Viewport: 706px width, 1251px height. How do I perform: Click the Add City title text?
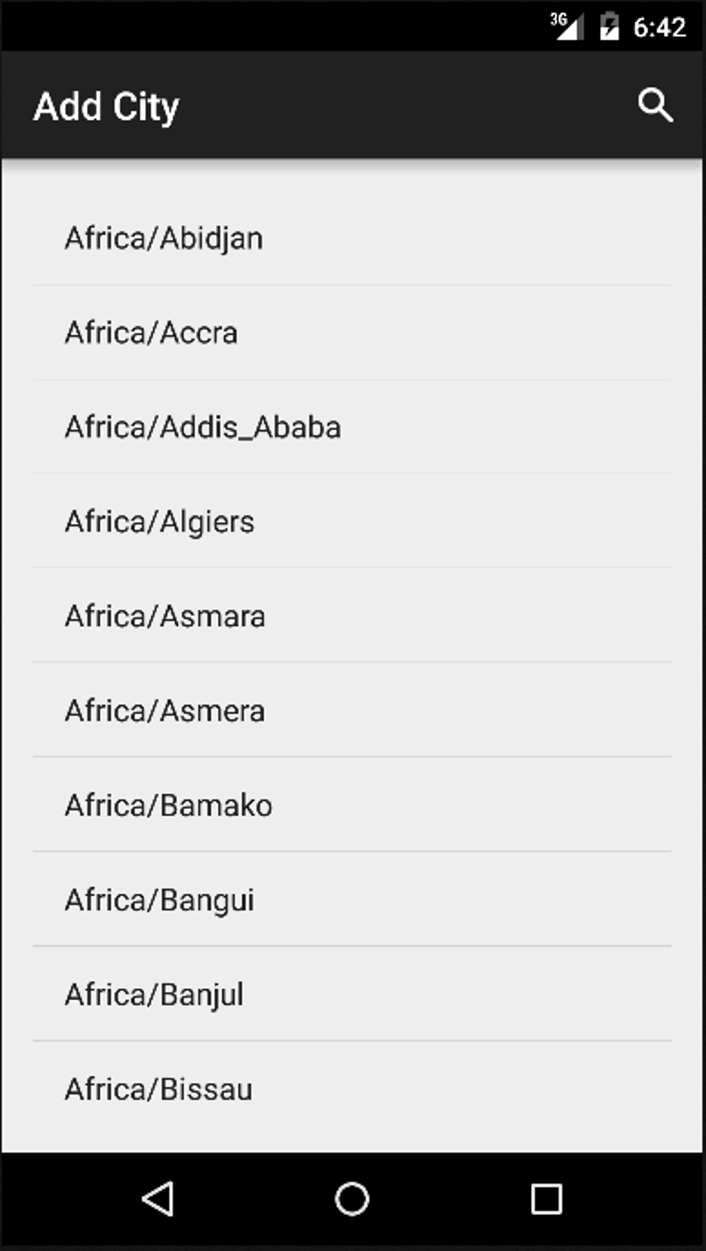click(x=107, y=107)
